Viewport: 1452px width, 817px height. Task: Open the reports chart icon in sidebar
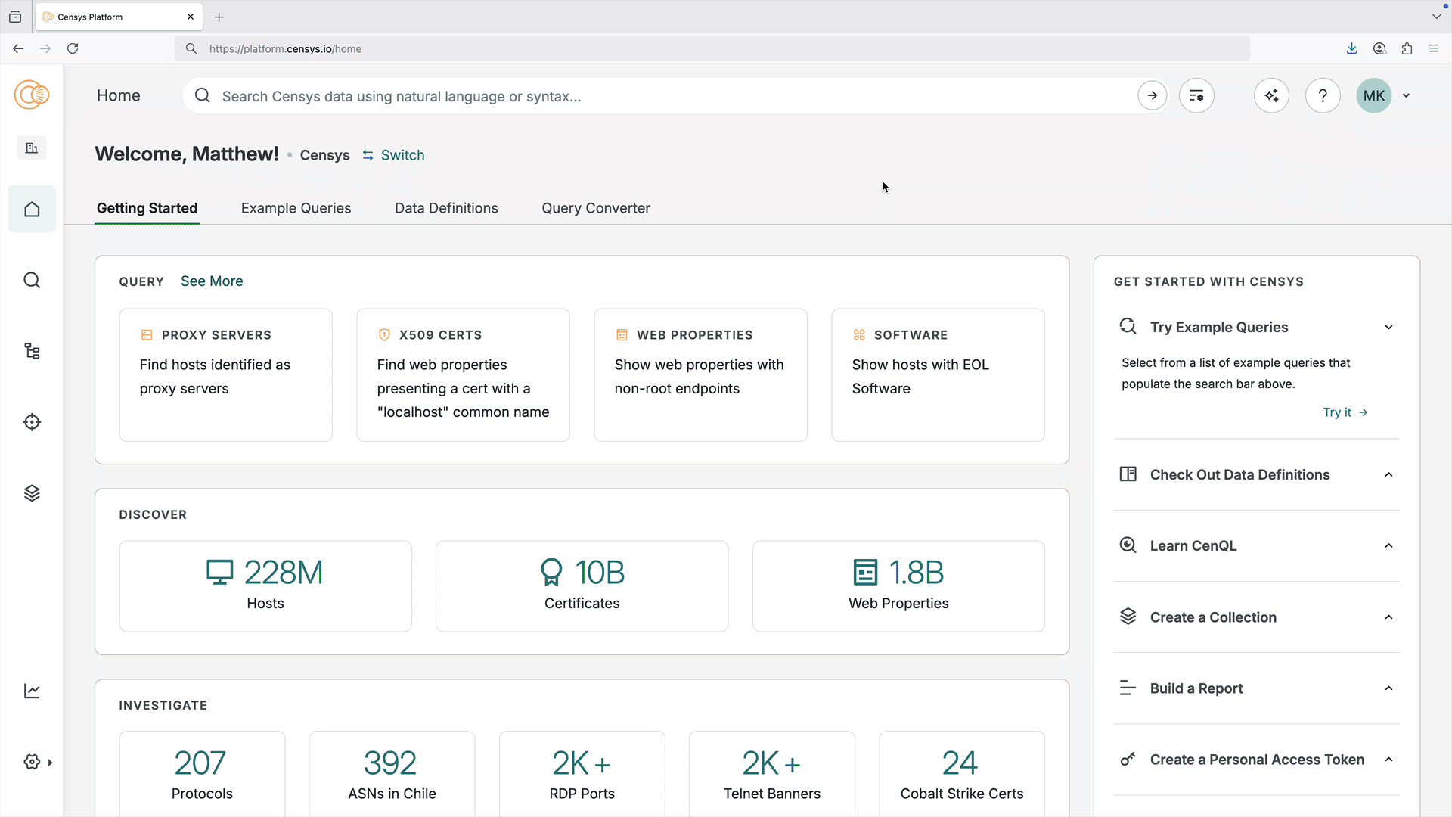(x=32, y=691)
